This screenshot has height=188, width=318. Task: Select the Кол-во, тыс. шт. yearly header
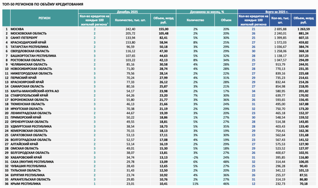[x=280, y=20]
